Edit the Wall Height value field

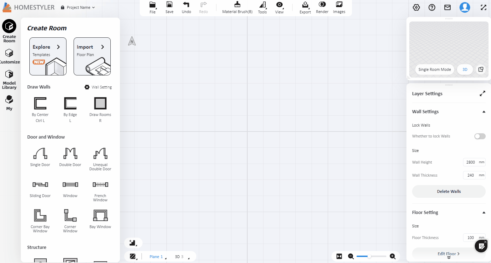point(472,162)
